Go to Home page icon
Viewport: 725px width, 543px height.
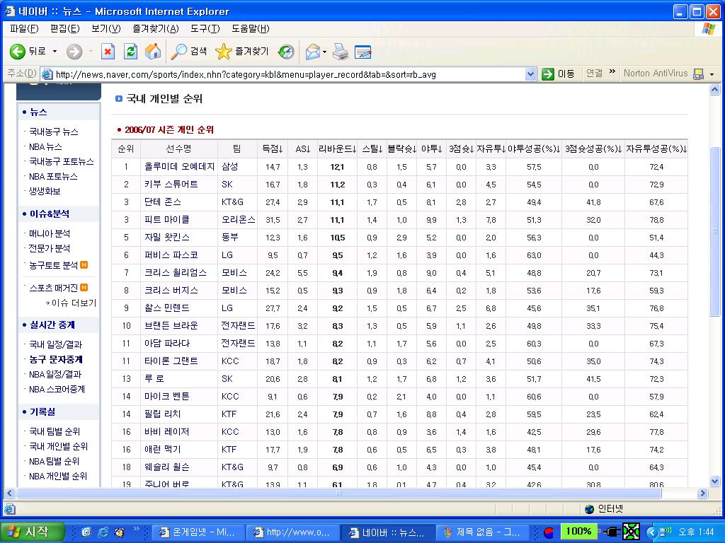pos(153,52)
